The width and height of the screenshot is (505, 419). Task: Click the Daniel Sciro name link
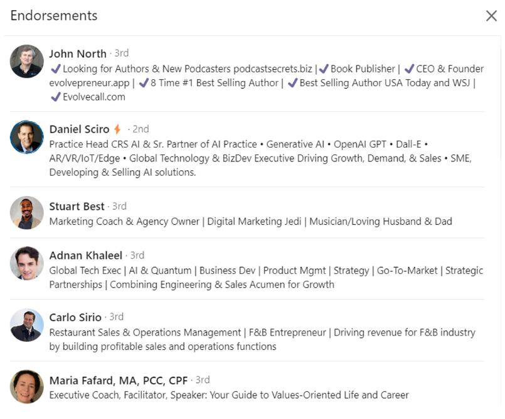[79, 129]
